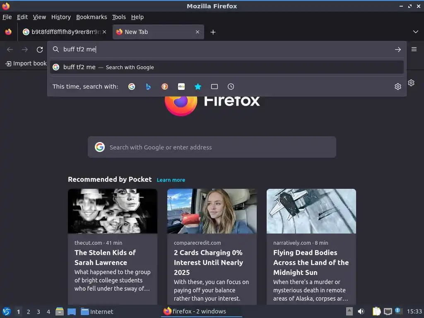This screenshot has height=318, width=424.
Task: Click headline 'Flying Dead Bodies Across the Land'
Action: coord(311,262)
